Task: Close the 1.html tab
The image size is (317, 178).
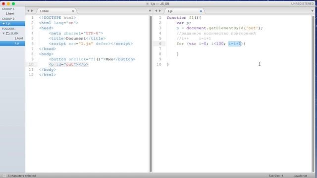Action: pos(73,11)
